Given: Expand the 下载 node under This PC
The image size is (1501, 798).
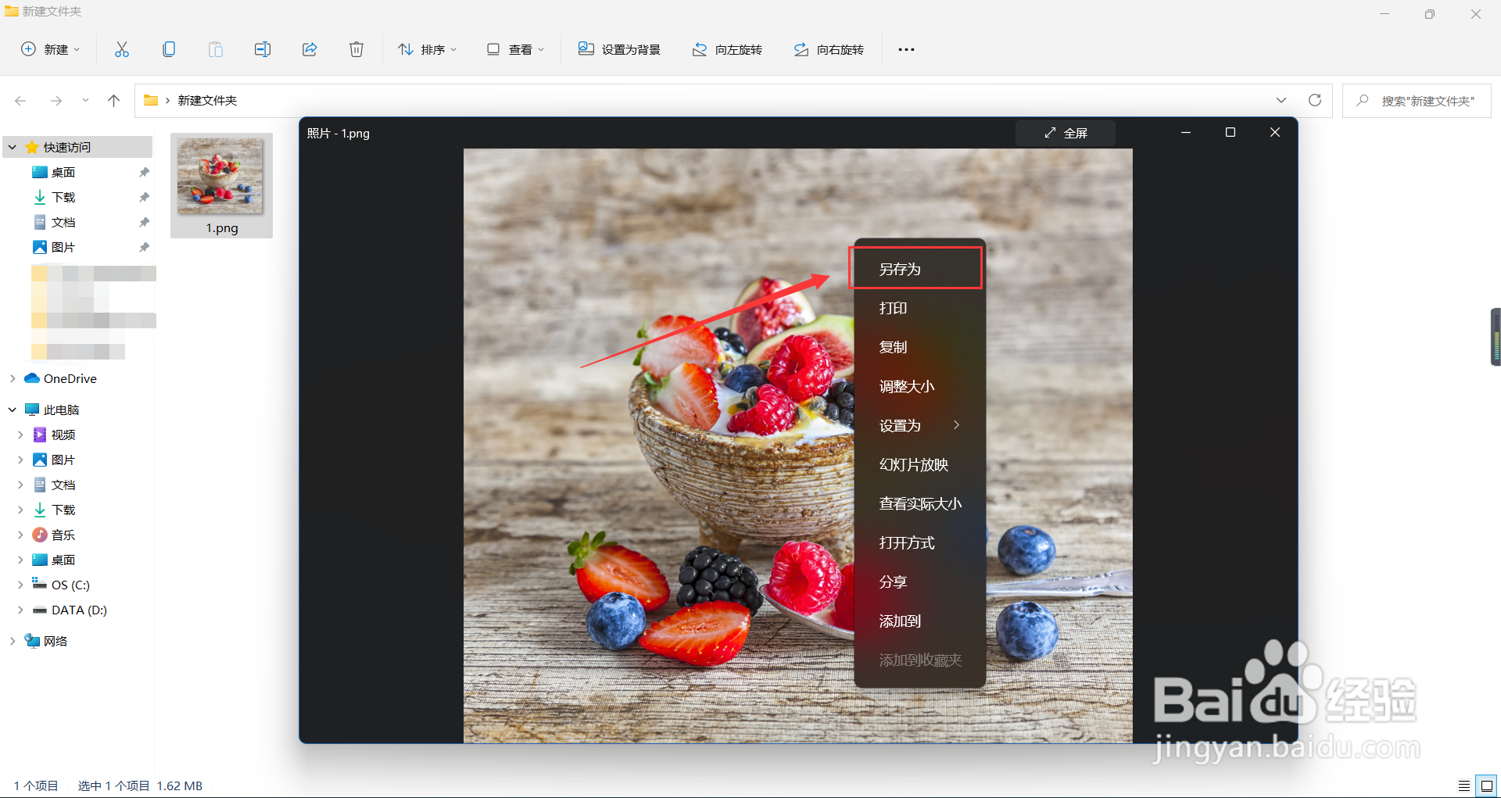Looking at the screenshot, I should [x=20, y=510].
